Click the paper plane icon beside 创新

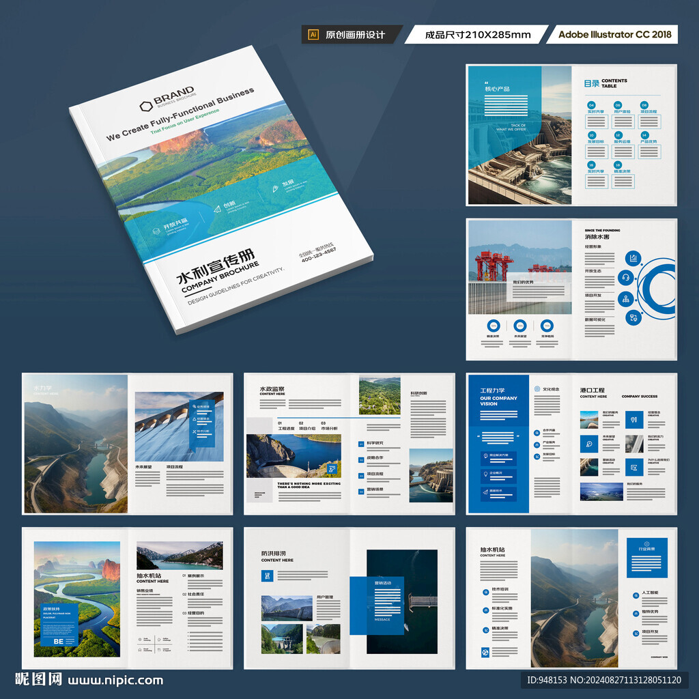(x=217, y=209)
